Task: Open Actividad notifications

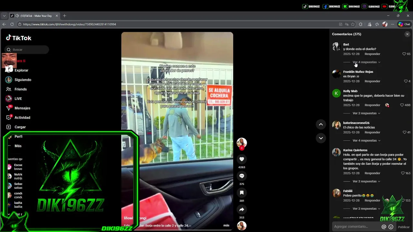Action: point(22,118)
